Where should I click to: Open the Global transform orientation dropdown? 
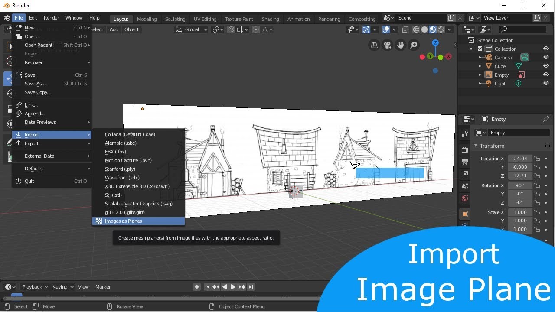[x=192, y=29]
